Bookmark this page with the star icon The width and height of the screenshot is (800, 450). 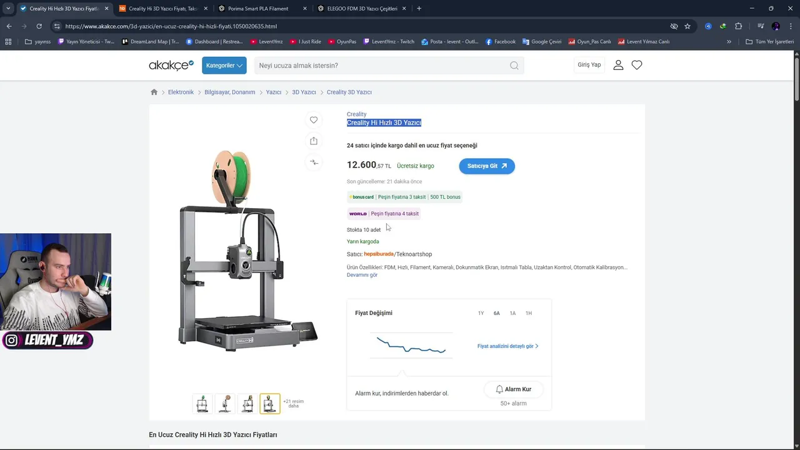pyautogui.click(x=687, y=26)
